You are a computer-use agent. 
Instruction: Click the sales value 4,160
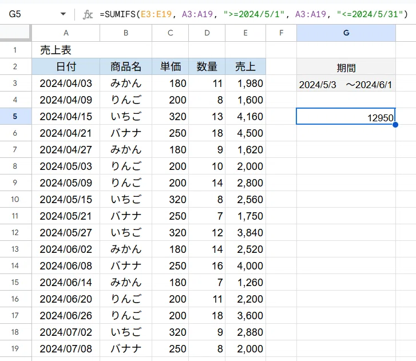click(x=245, y=116)
